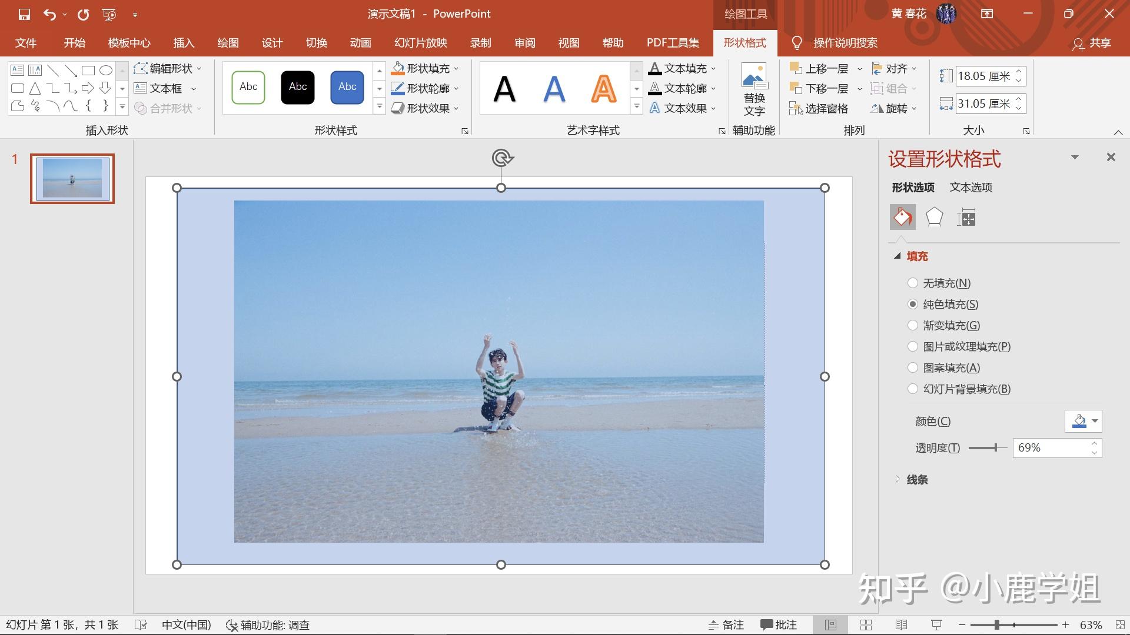Click Selection Pane (选择窗格) button

click(819, 109)
